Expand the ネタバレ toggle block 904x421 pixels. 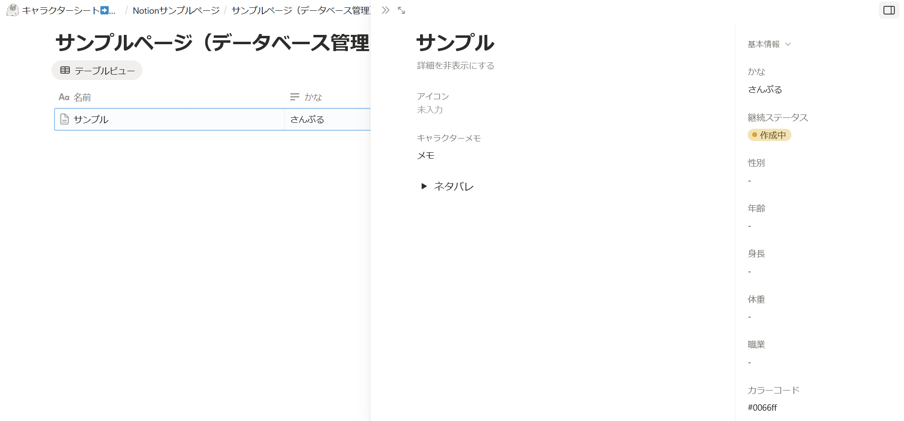[x=424, y=186]
